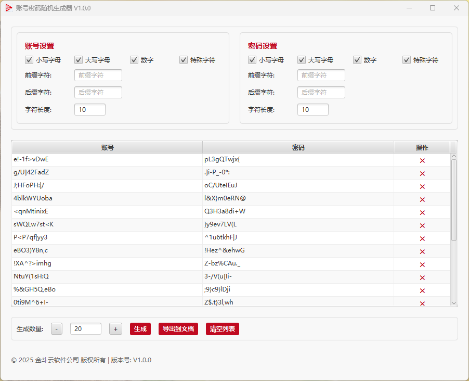Delete the NtuY(1sH:Q account entry
Screen dimensions: 469x381
(x=422, y=277)
